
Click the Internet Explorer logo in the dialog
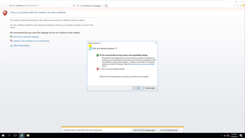[x=90, y=48]
